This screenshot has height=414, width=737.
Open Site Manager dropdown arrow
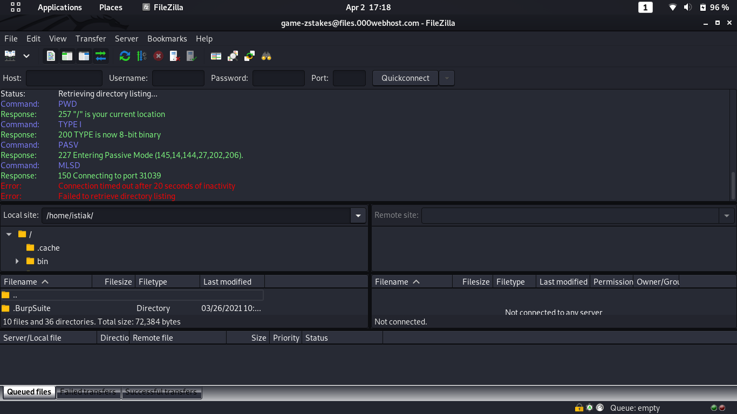[26, 56]
